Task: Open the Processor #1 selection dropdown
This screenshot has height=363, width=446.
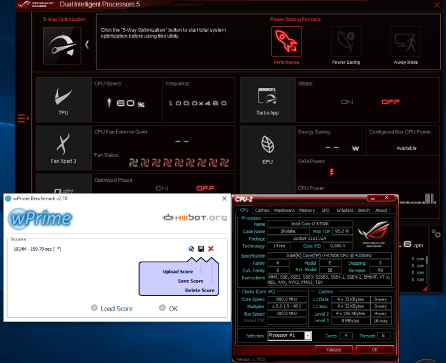Action: click(308, 336)
